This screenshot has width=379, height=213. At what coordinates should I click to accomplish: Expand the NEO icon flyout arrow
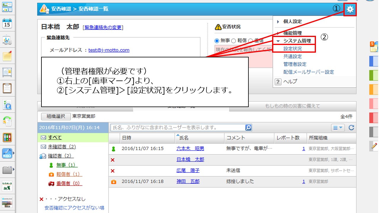click(x=13, y=154)
